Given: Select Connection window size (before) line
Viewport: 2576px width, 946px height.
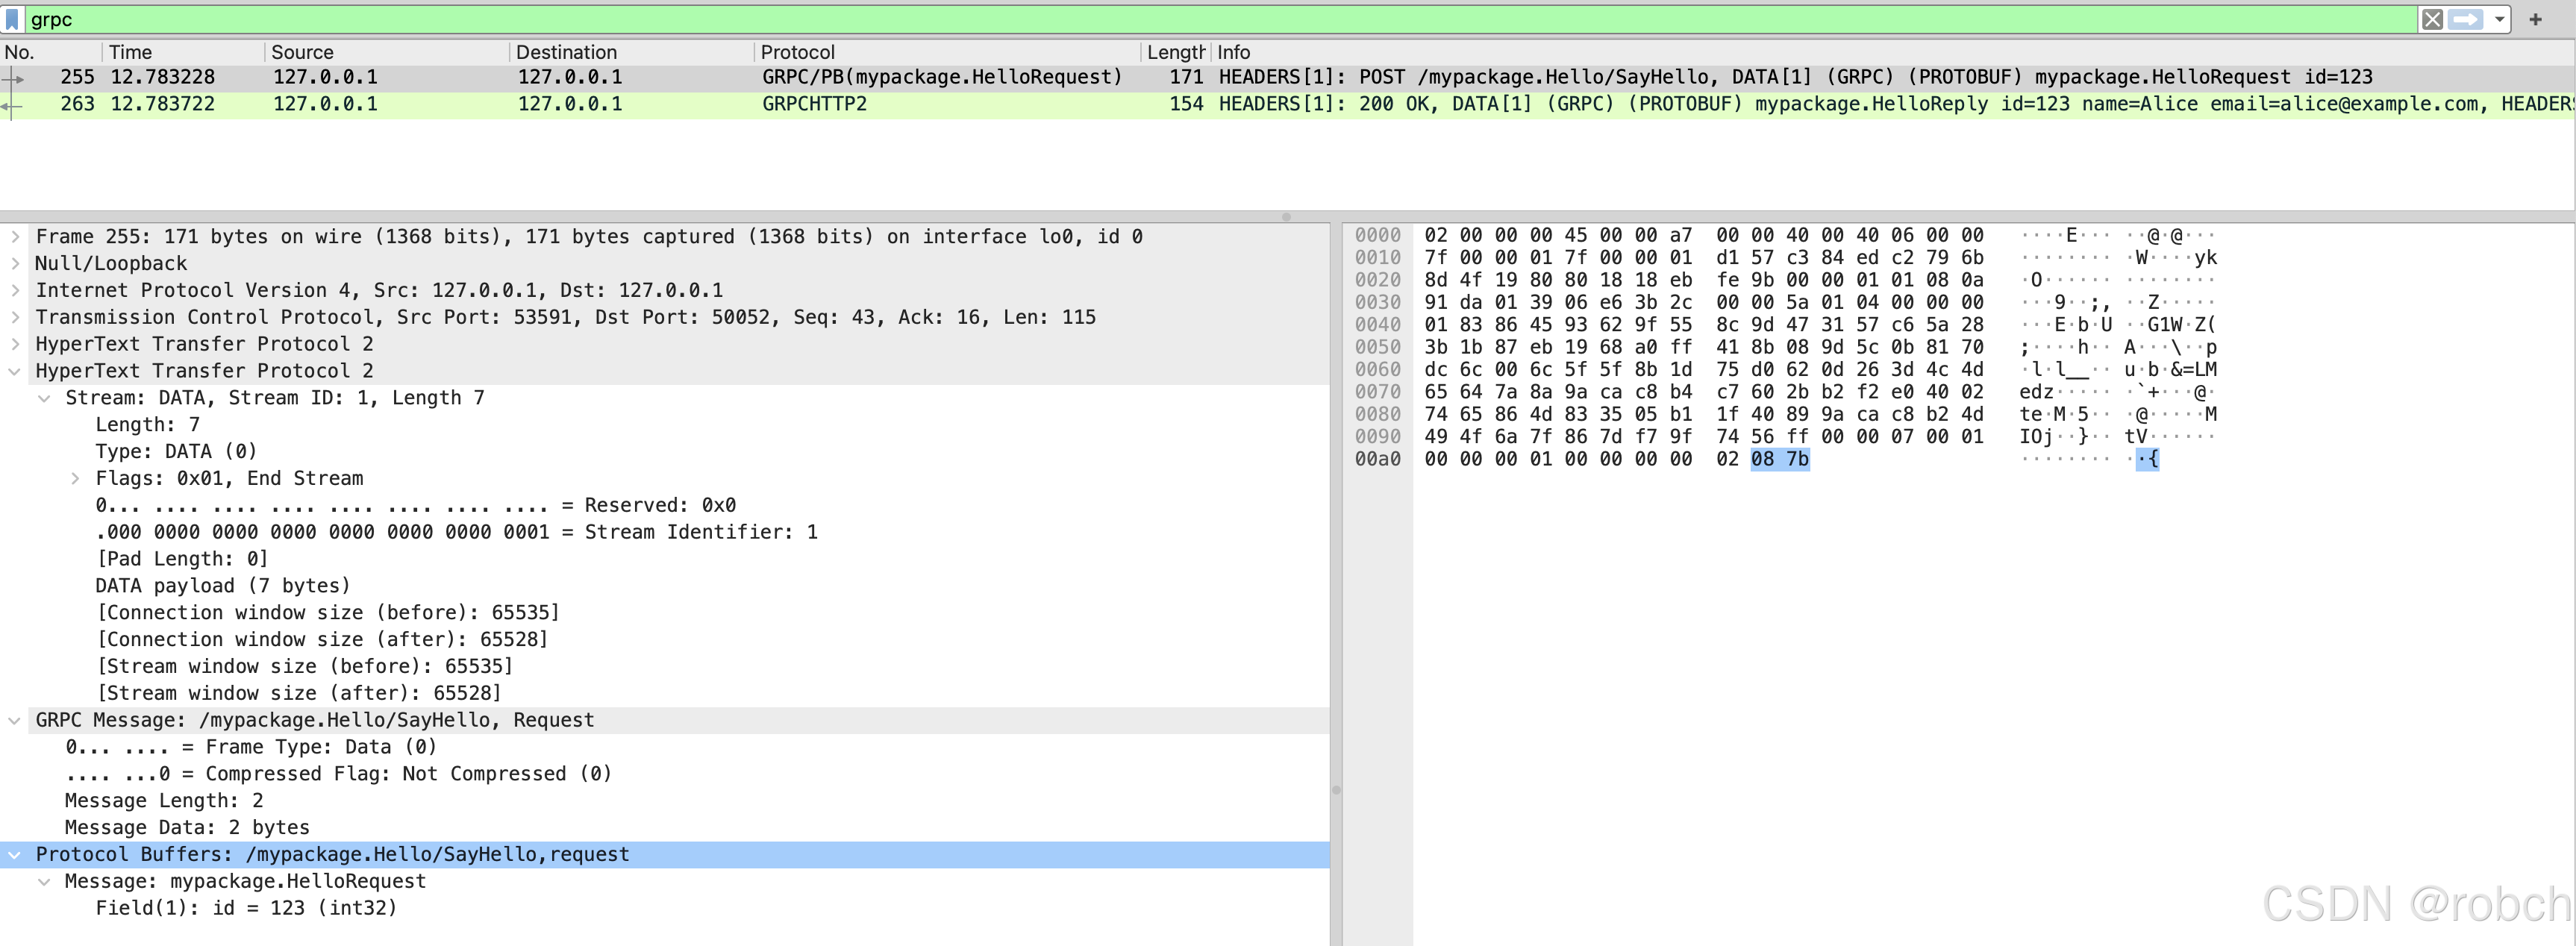Looking at the screenshot, I should coord(328,613).
